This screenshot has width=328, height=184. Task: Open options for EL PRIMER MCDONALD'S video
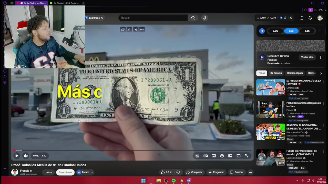click(x=324, y=81)
